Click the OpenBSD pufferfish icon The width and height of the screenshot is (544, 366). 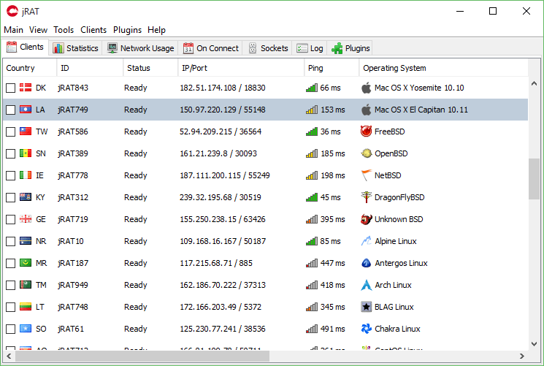(x=367, y=153)
